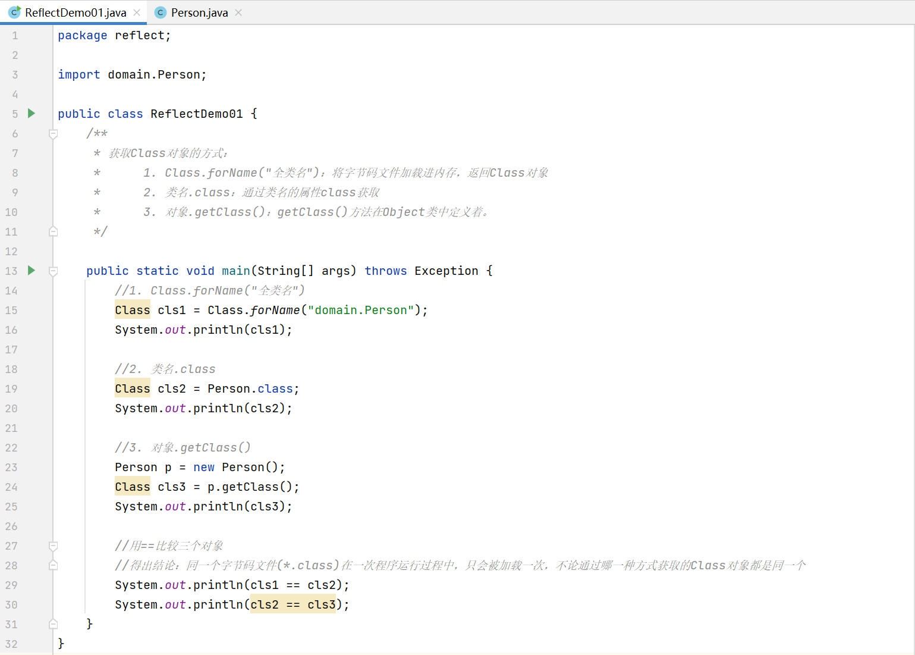The width and height of the screenshot is (915, 655).
Task: Click 'Person.class' expression on line 19
Action: tap(250, 389)
